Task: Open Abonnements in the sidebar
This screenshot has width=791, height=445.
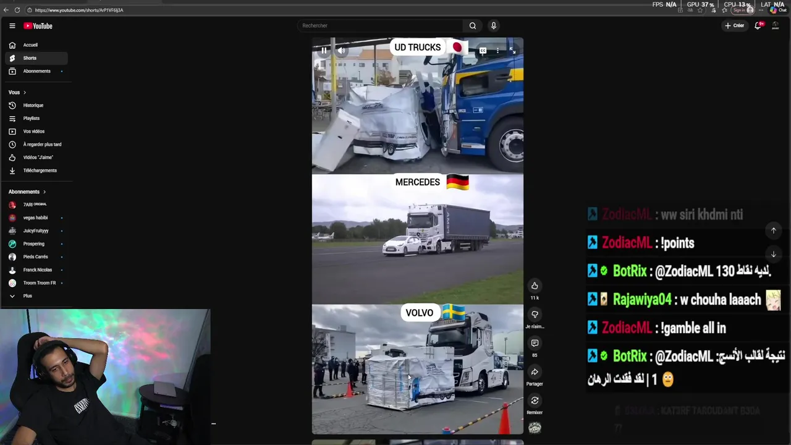Action: tap(36, 71)
